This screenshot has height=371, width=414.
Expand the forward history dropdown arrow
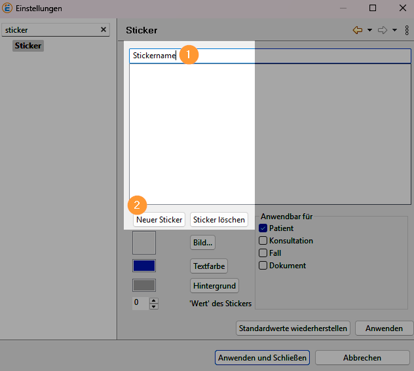(395, 30)
